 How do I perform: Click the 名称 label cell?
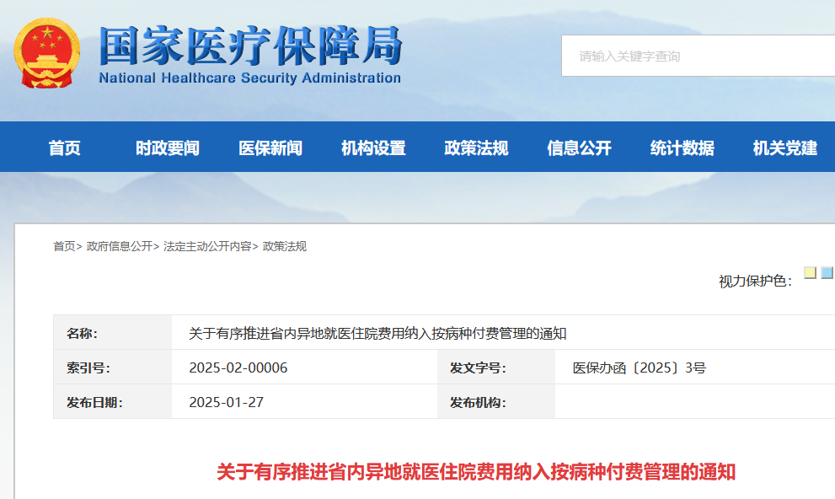(112, 333)
